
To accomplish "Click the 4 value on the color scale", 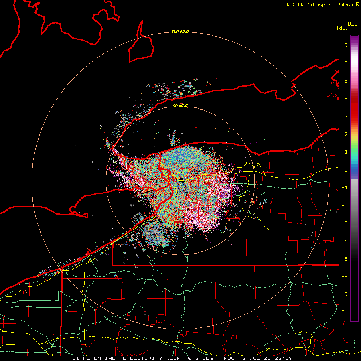I will pyautogui.click(x=346, y=99).
